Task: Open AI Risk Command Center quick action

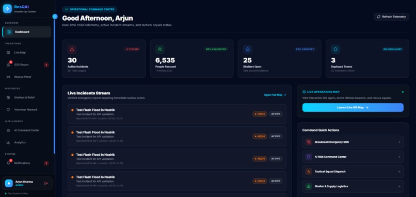Action: pyautogui.click(x=353, y=157)
